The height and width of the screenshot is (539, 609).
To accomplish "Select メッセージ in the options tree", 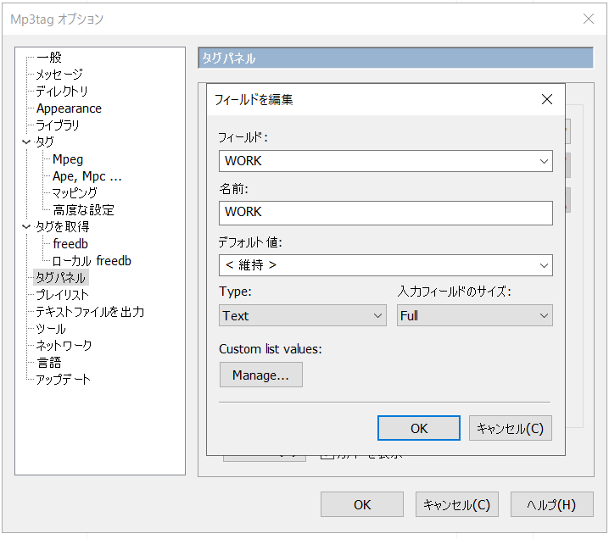I will point(59,74).
